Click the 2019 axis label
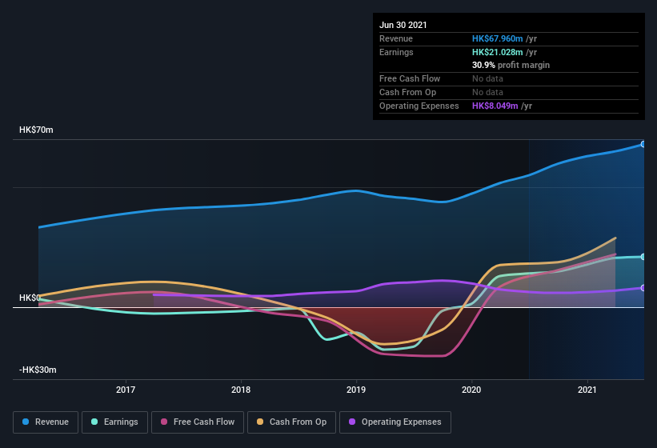This screenshot has height=448, width=657. (356, 390)
